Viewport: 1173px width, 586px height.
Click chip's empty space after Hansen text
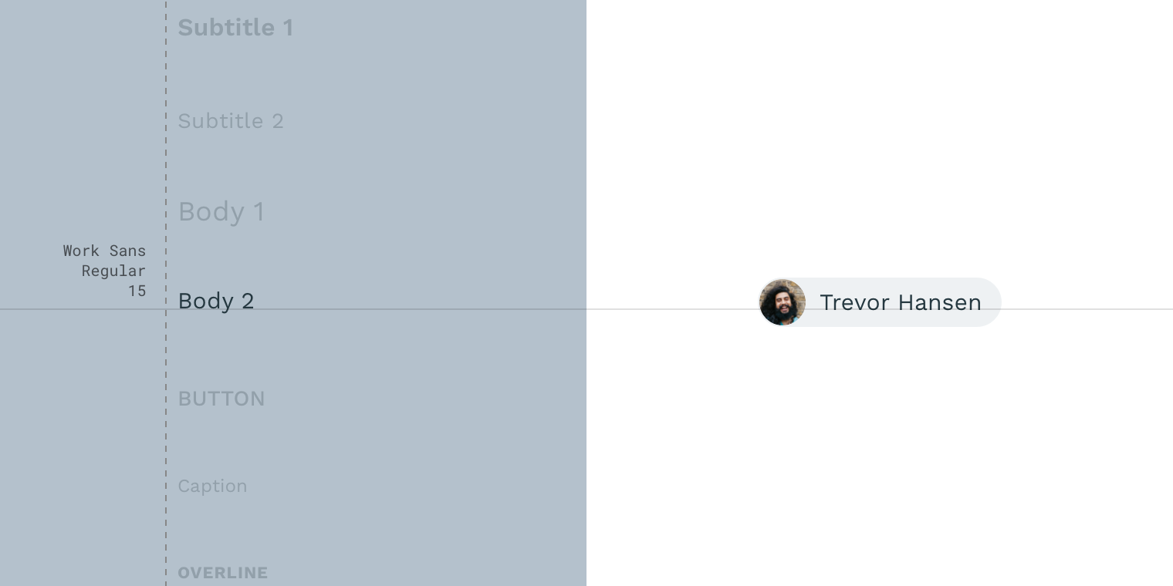[x=991, y=302]
